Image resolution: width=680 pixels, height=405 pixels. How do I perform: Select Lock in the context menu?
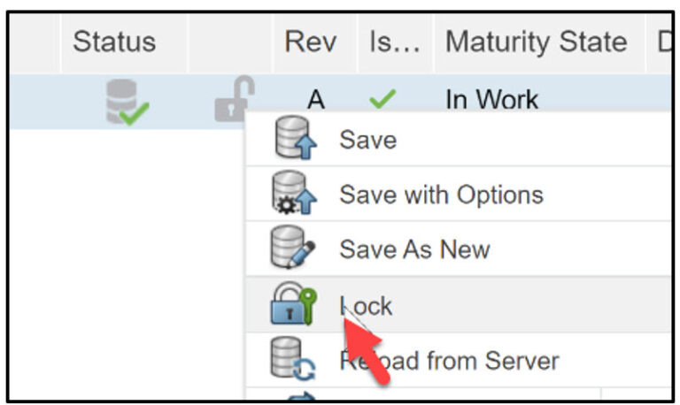pyautogui.click(x=367, y=306)
